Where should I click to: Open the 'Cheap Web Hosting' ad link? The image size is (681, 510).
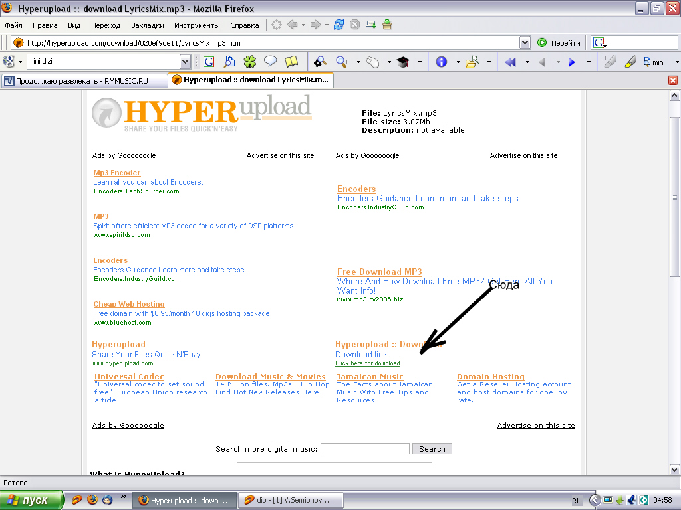coord(129,304)
